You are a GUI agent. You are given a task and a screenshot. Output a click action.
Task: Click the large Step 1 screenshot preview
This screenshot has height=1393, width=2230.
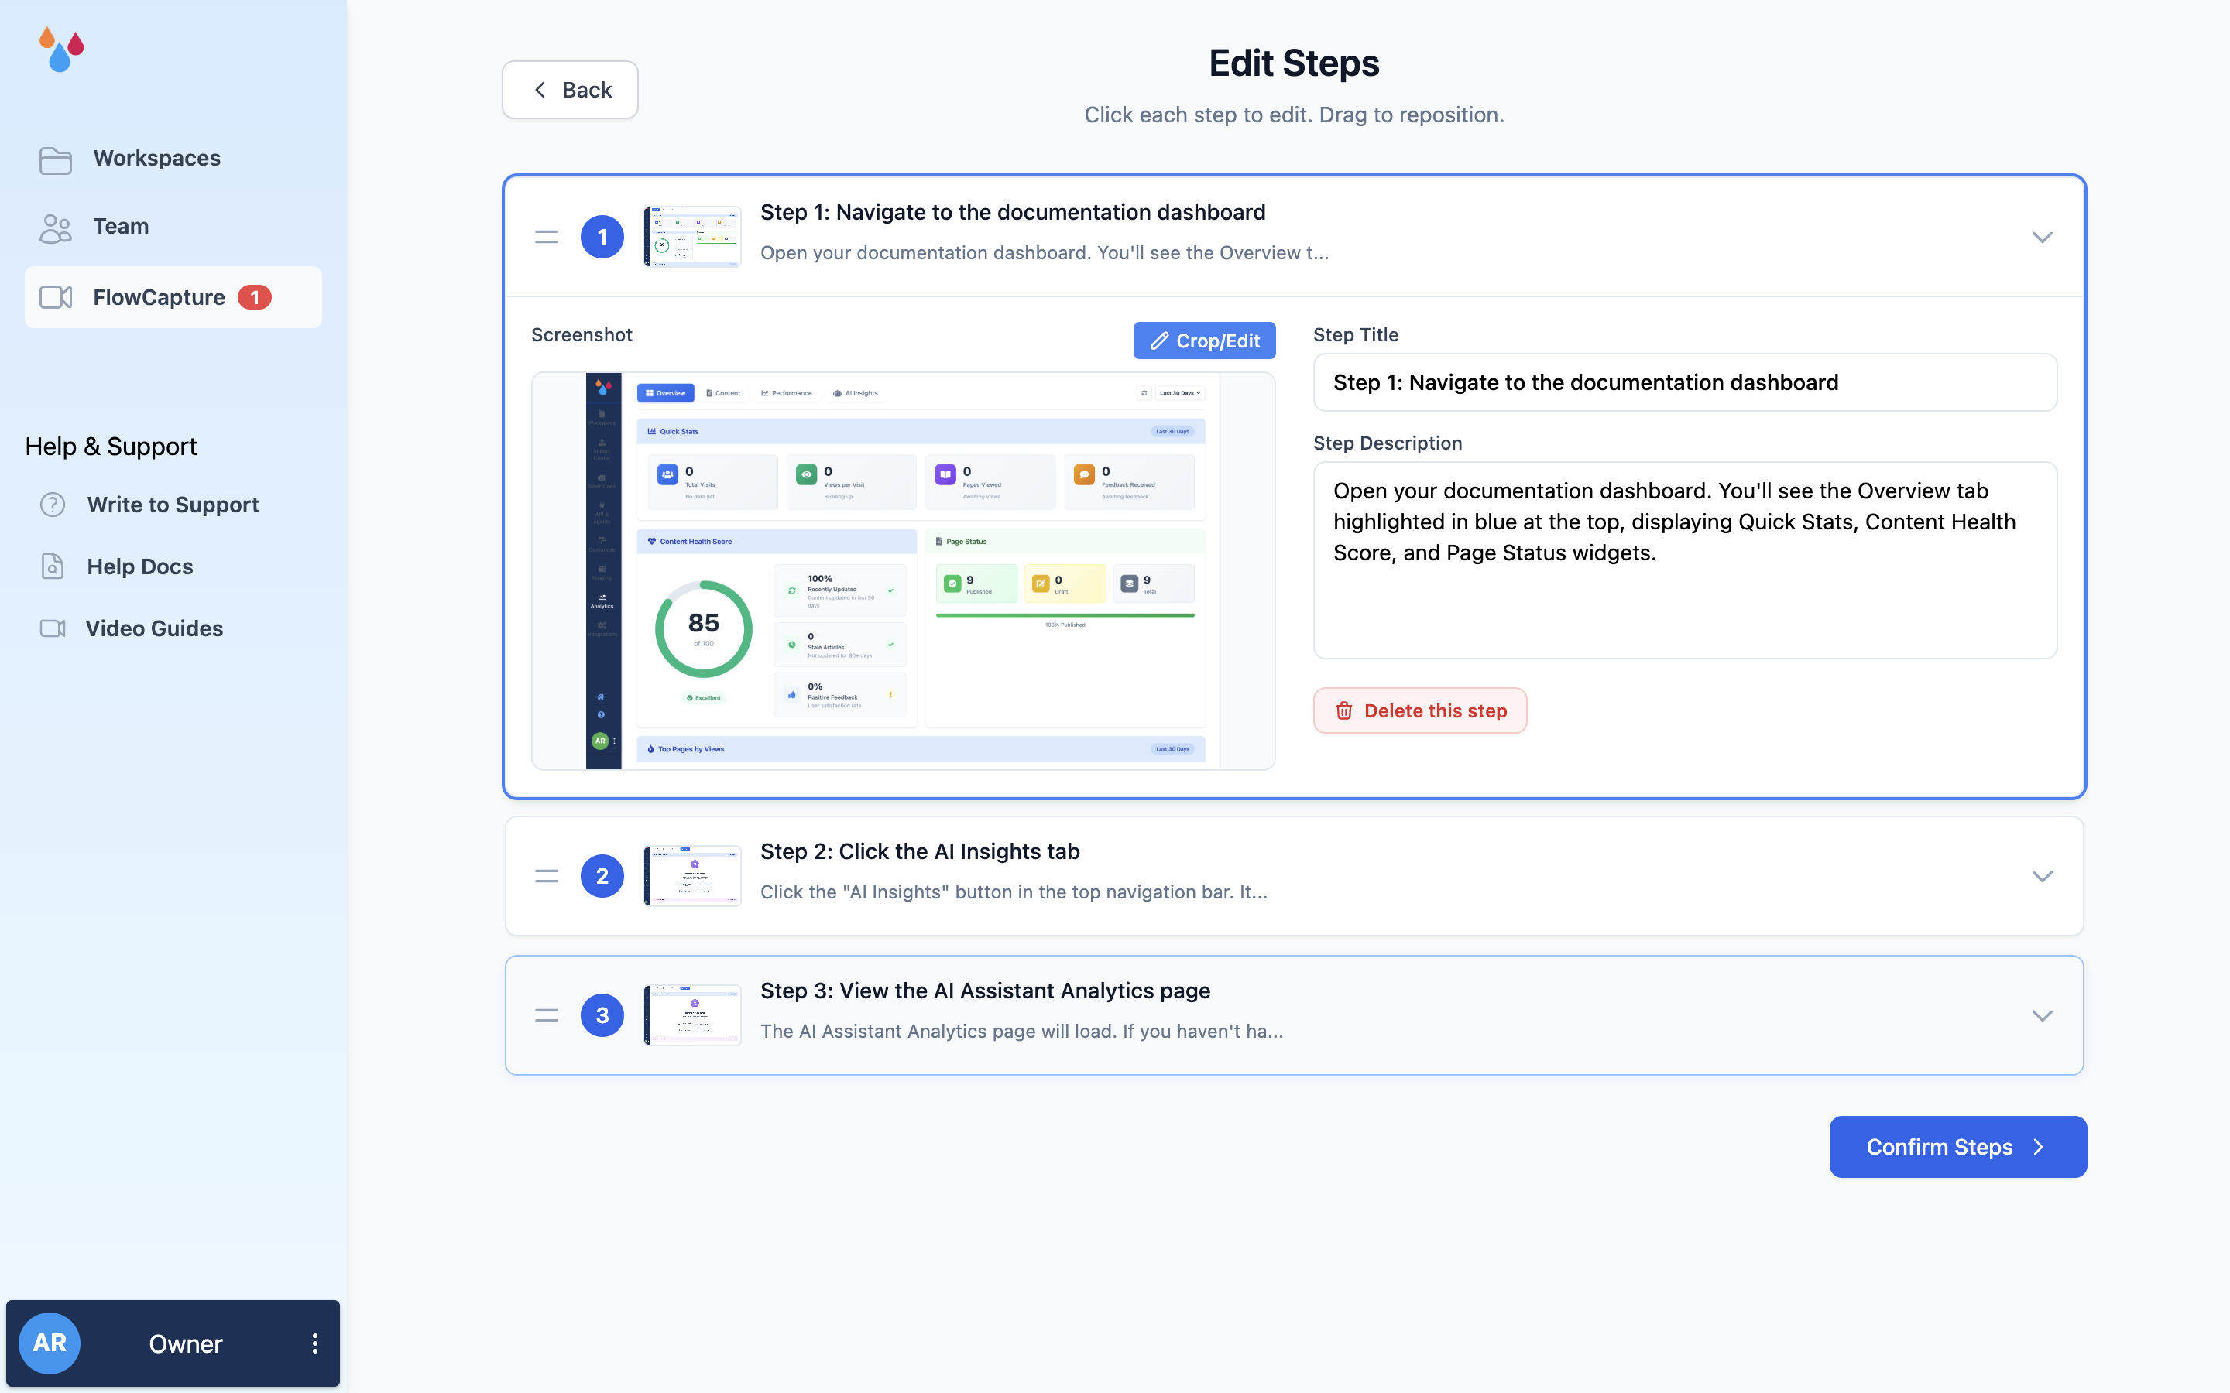click(903, 571)
